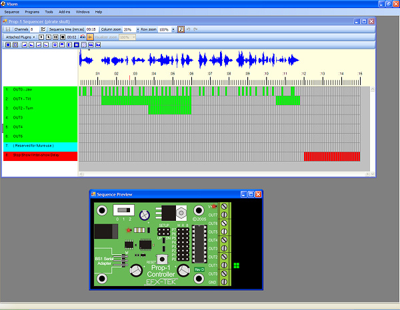Select channel row OUT2 - Turn
Screen dimensions: 400x310
(x=40, y=108)
